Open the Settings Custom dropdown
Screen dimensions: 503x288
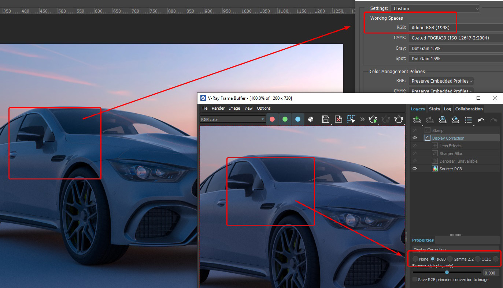pyautogui.click(x=435, y=8)
